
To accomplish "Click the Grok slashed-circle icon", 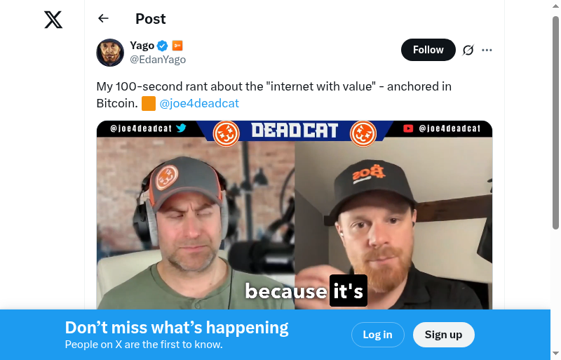I will click(468, 50).
